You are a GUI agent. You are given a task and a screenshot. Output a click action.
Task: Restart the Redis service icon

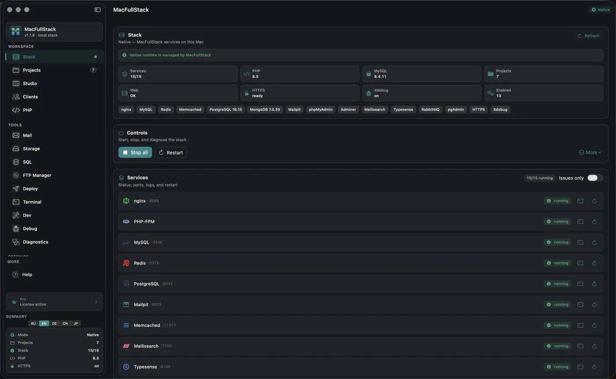tap(594, 263)
